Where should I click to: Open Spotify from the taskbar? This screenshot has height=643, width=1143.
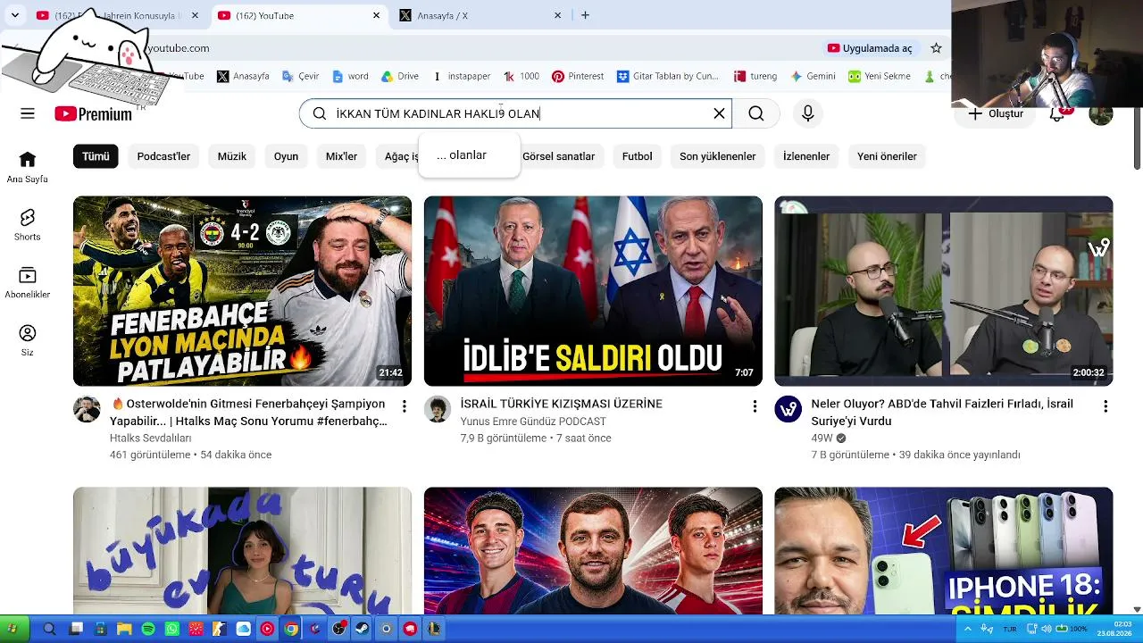[x=148, y=629]
